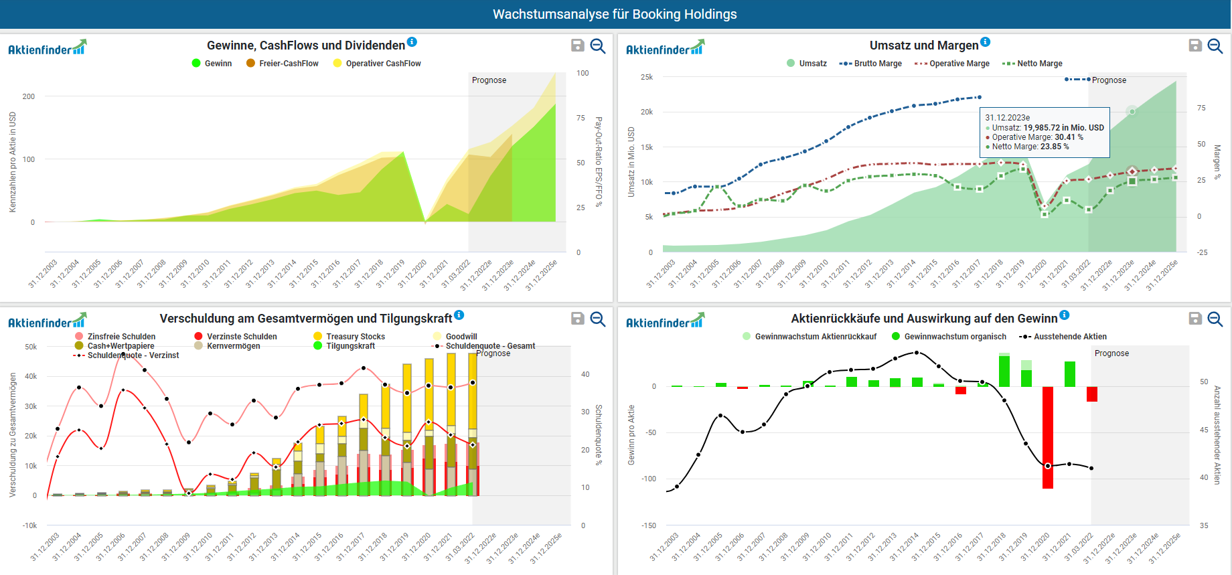Click save icon on Umsatz und Margen chart
This screenshot has height=575, width=1232.
tap(1195, 46)
